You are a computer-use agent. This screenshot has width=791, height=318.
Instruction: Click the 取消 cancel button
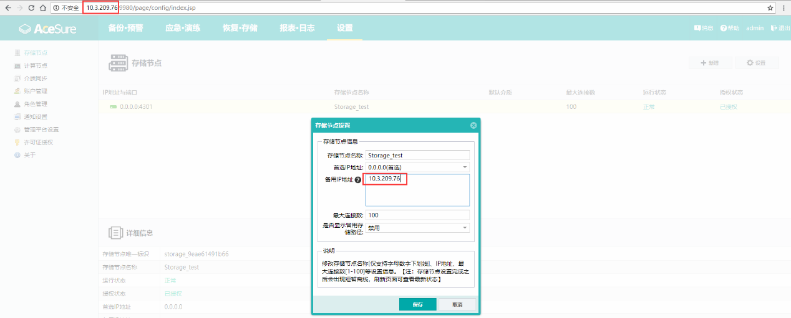click(x=457, y=304)
